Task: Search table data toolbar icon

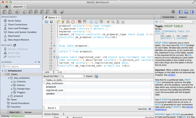Action: point(55,12)
